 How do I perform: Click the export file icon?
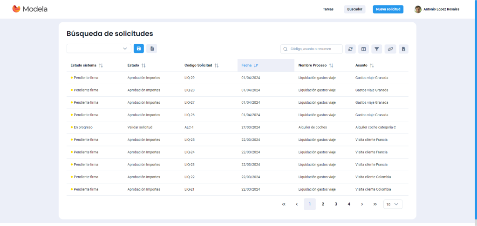(403, 49)
